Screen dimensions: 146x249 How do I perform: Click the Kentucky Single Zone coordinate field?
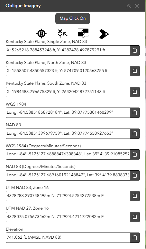coord(68,50)
